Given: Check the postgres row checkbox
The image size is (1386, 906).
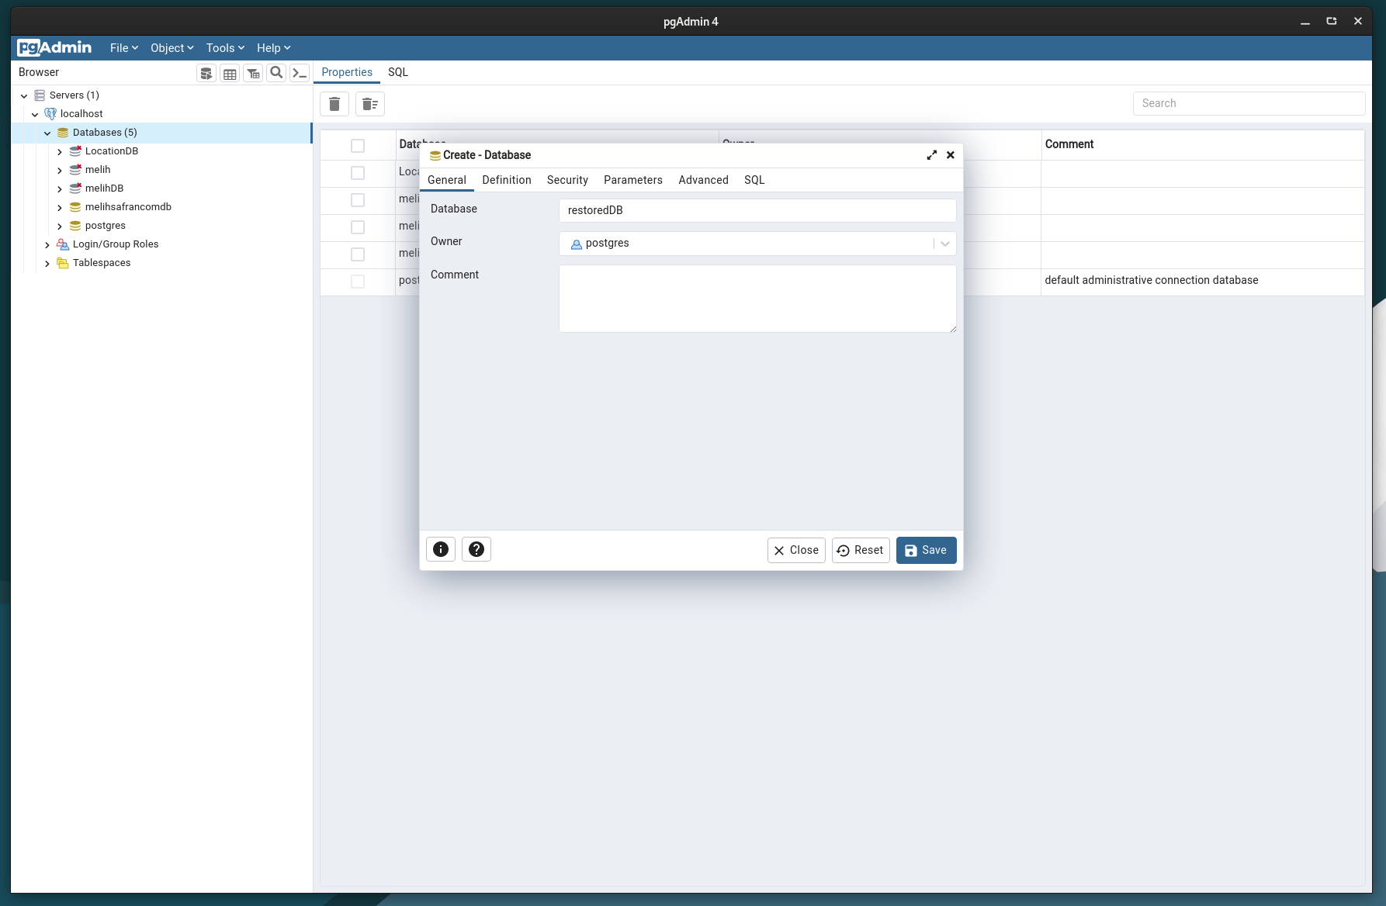Looking at the screenshot, I should [x=358, y=282].
